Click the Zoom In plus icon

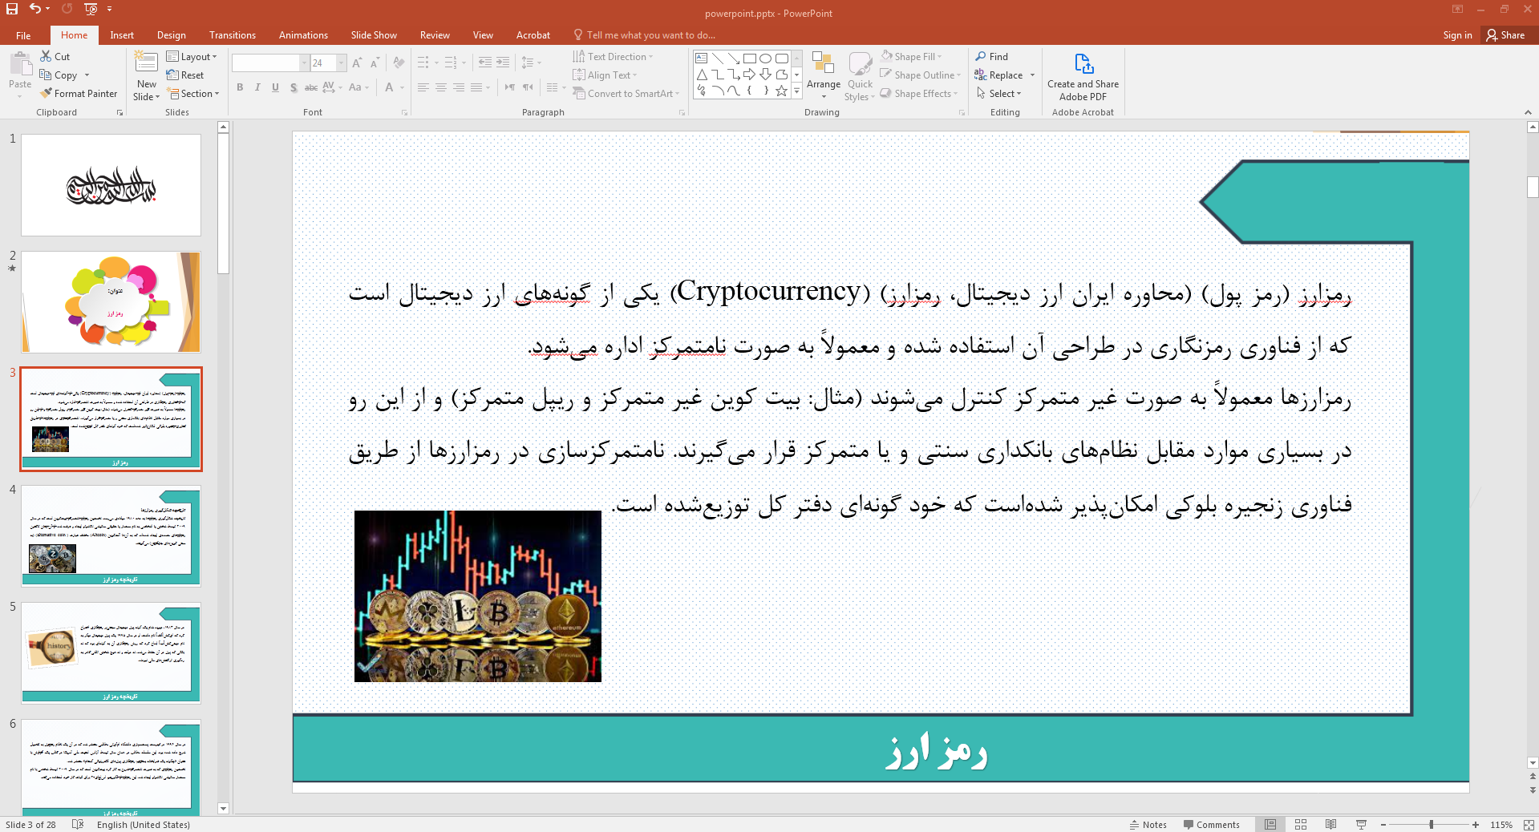click(1476, 824)
